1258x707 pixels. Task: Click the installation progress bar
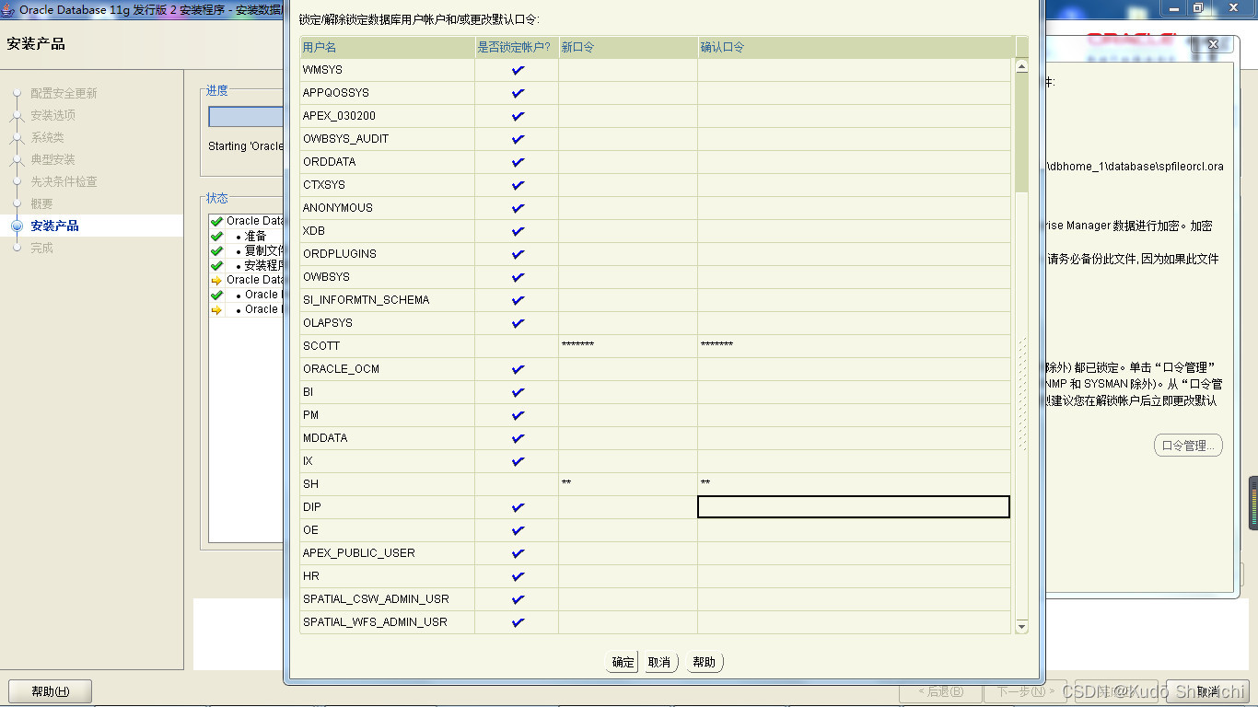coord(246,117)
